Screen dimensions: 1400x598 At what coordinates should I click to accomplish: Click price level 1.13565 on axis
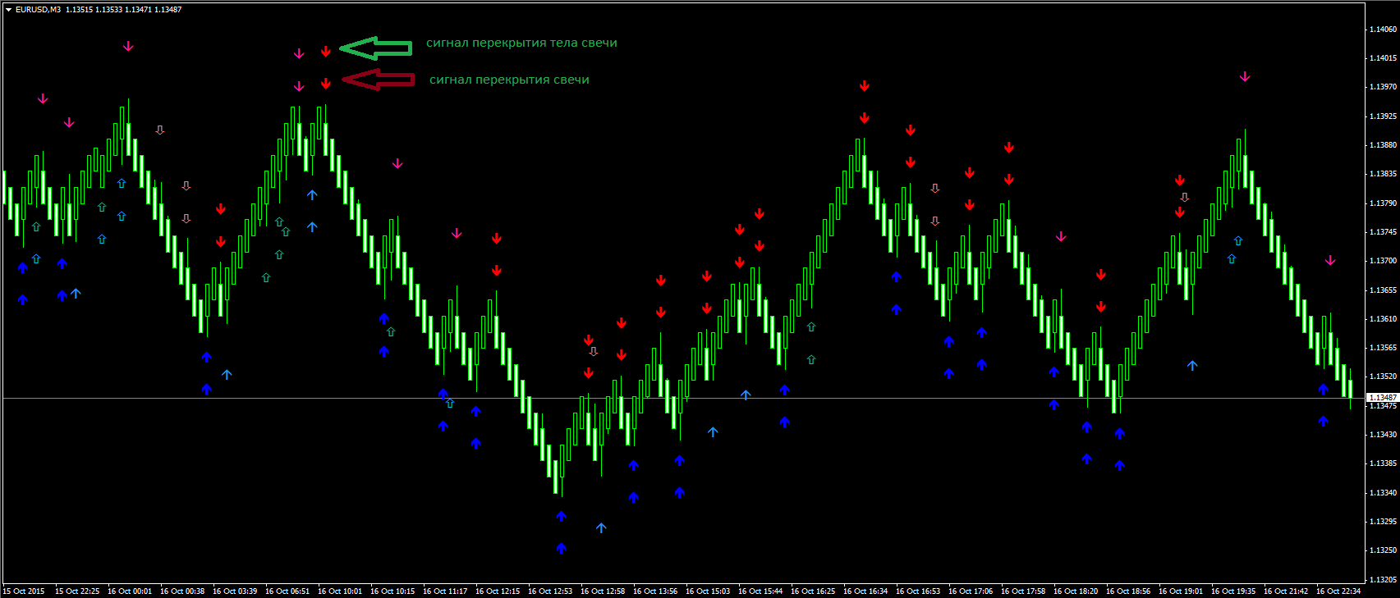pos(1383,348)
